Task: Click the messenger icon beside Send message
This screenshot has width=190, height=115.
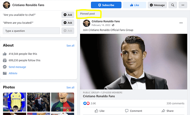Action: tap(5, 67)
